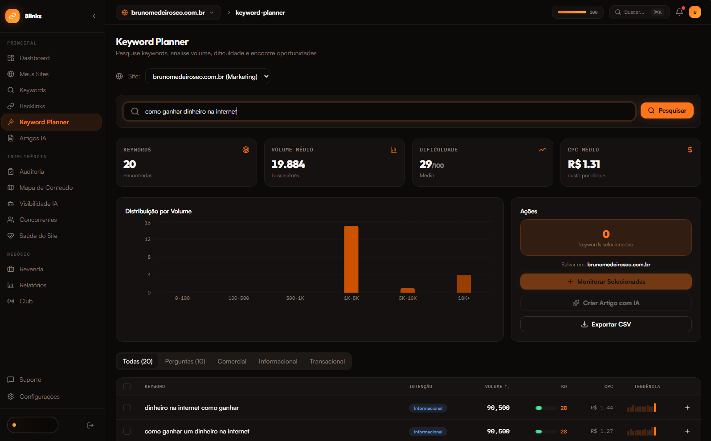Click the 10K+ bar in volume chart
711x441 pixels.
[464, 284]
